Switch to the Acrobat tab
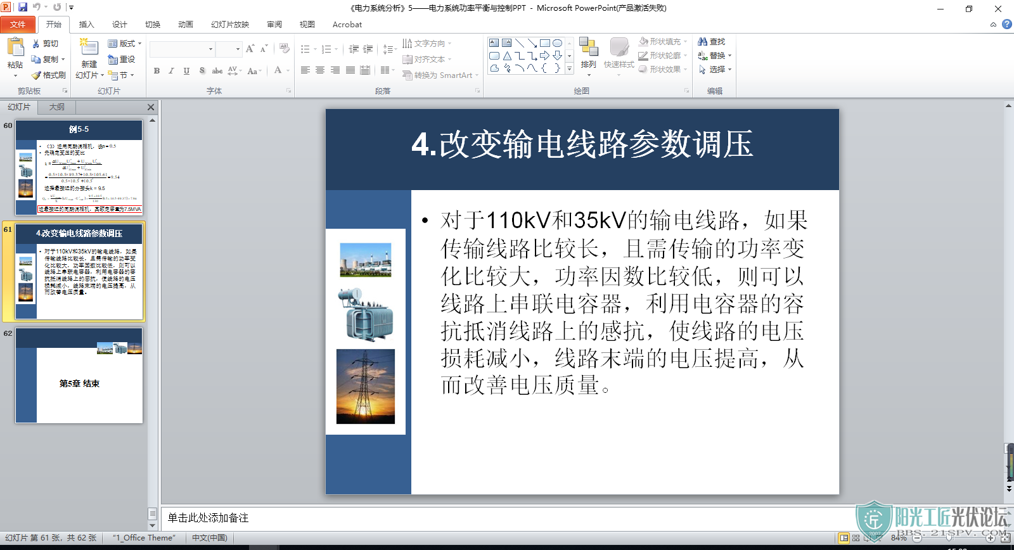1014x550 pixels. [347, 24]
